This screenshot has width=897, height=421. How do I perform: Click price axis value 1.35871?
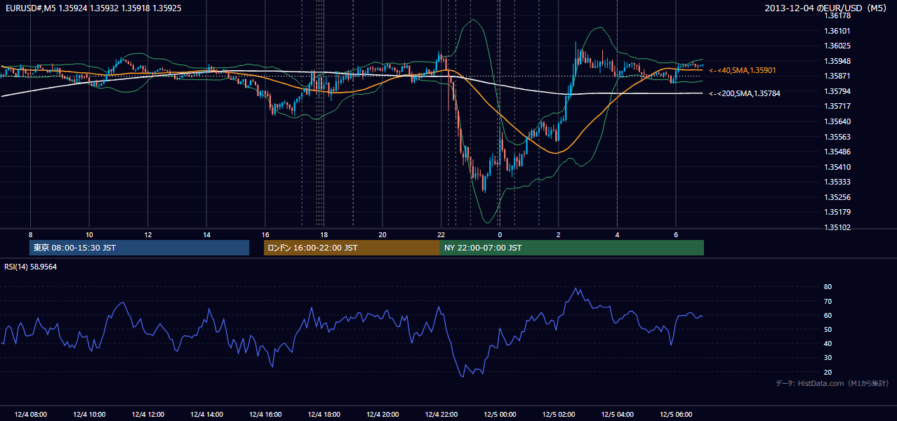tap(839, 76)
